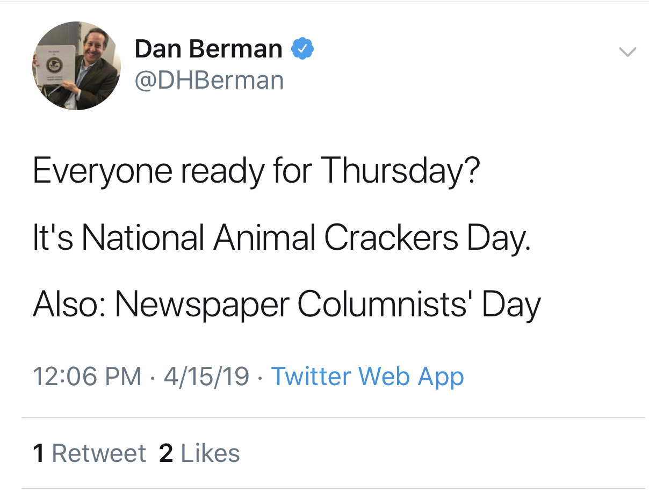
Task: Click the Dan Berman display name
Action: 208,49
